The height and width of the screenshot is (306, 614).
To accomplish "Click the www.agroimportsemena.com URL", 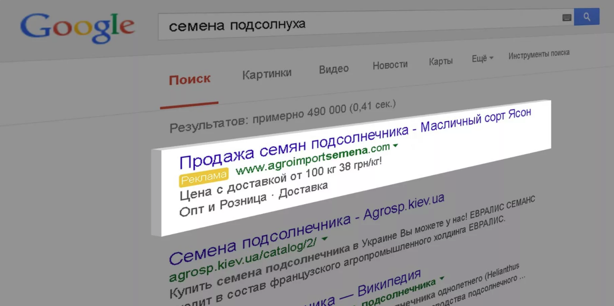I will point(313,159).
